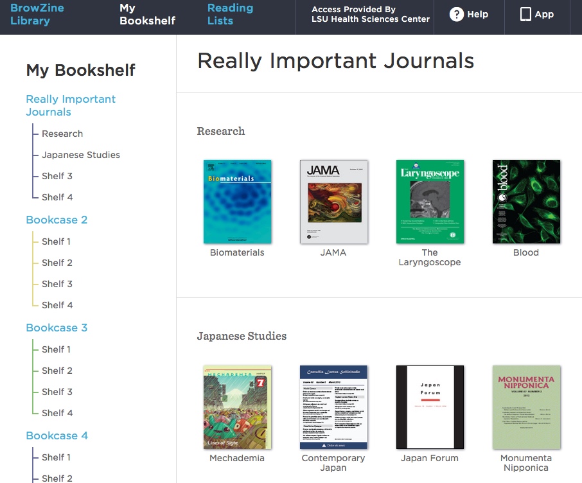The image size is (582, 483).
Task: Select Shelf 1 under Bookcase 3
Action: [56, 349]
